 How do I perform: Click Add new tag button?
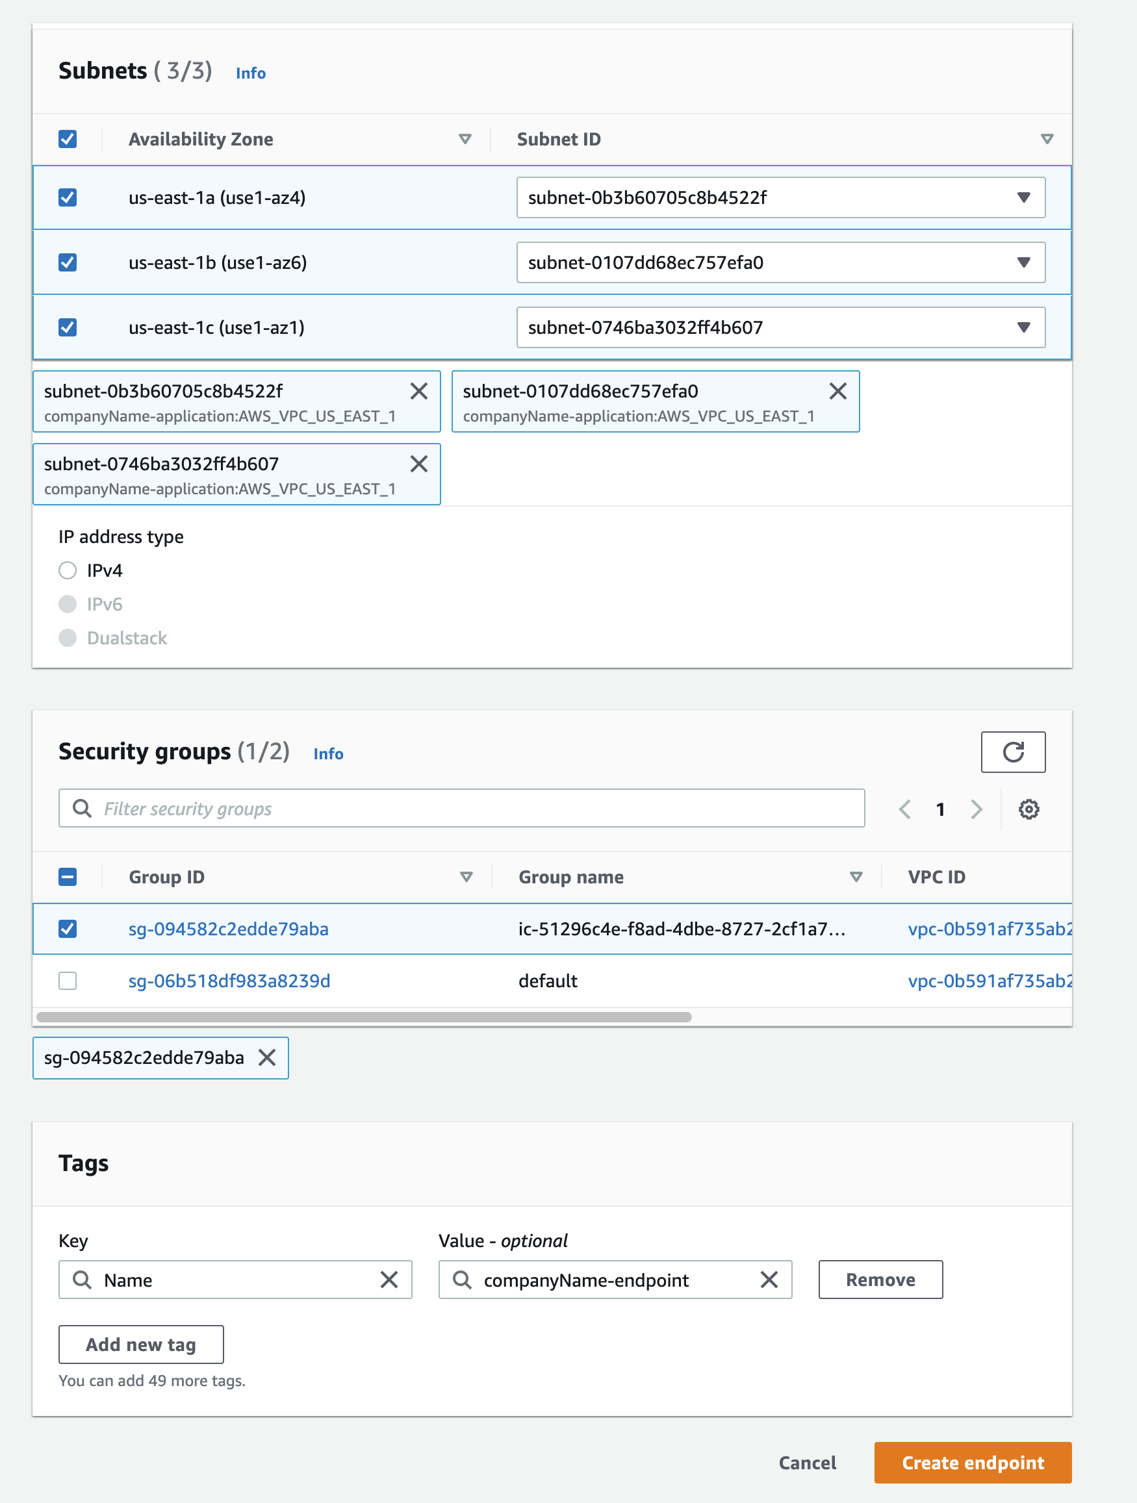point(141,1344)
